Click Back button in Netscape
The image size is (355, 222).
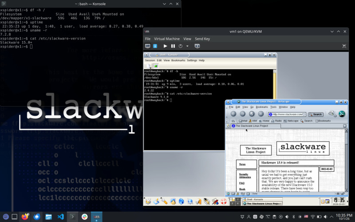pos(233,114)
